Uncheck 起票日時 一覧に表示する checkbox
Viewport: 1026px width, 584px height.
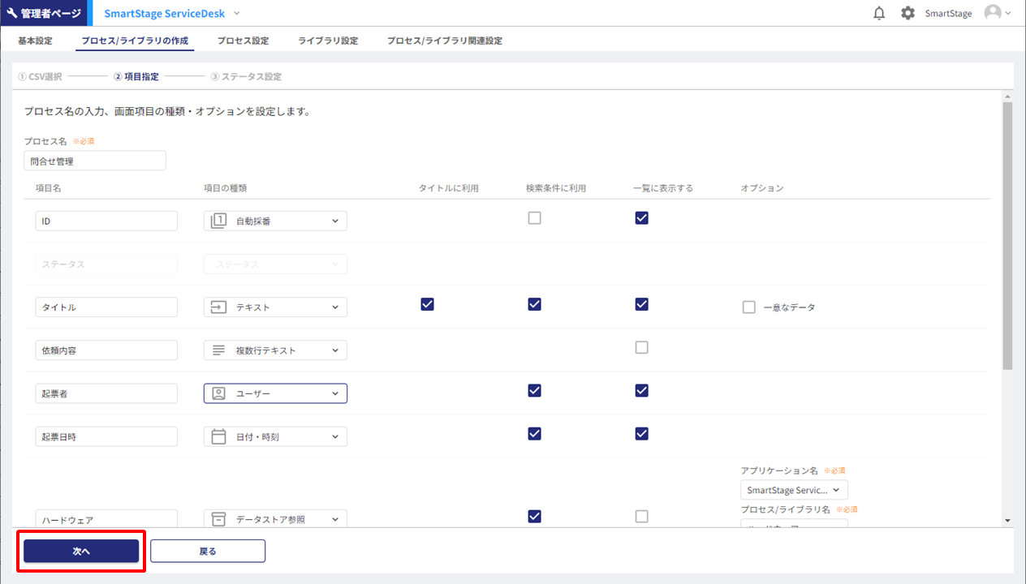point(641,433)
